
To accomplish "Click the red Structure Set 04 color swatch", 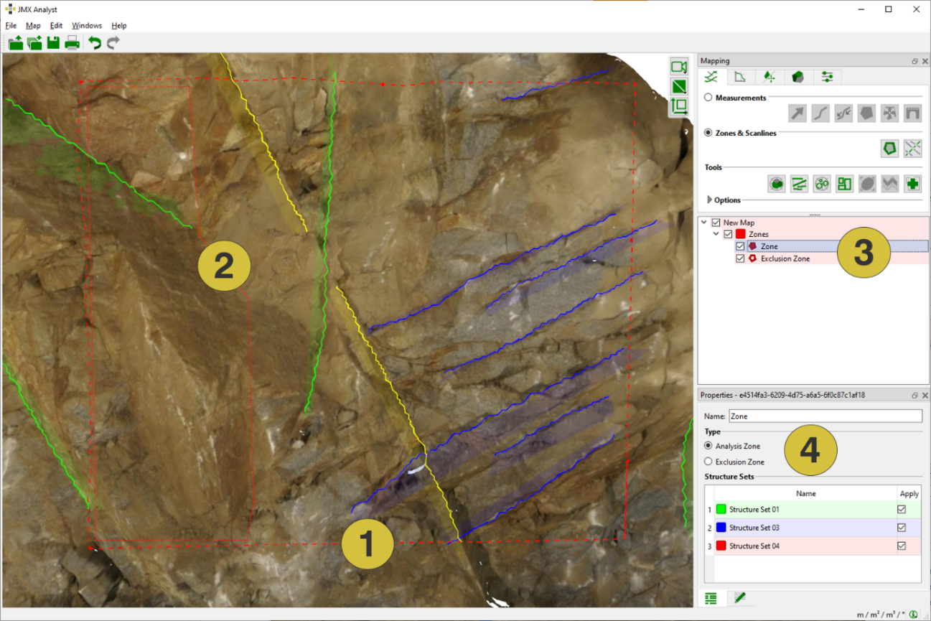I will click(721, 546).
